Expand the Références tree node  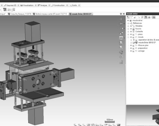(128, 23)
